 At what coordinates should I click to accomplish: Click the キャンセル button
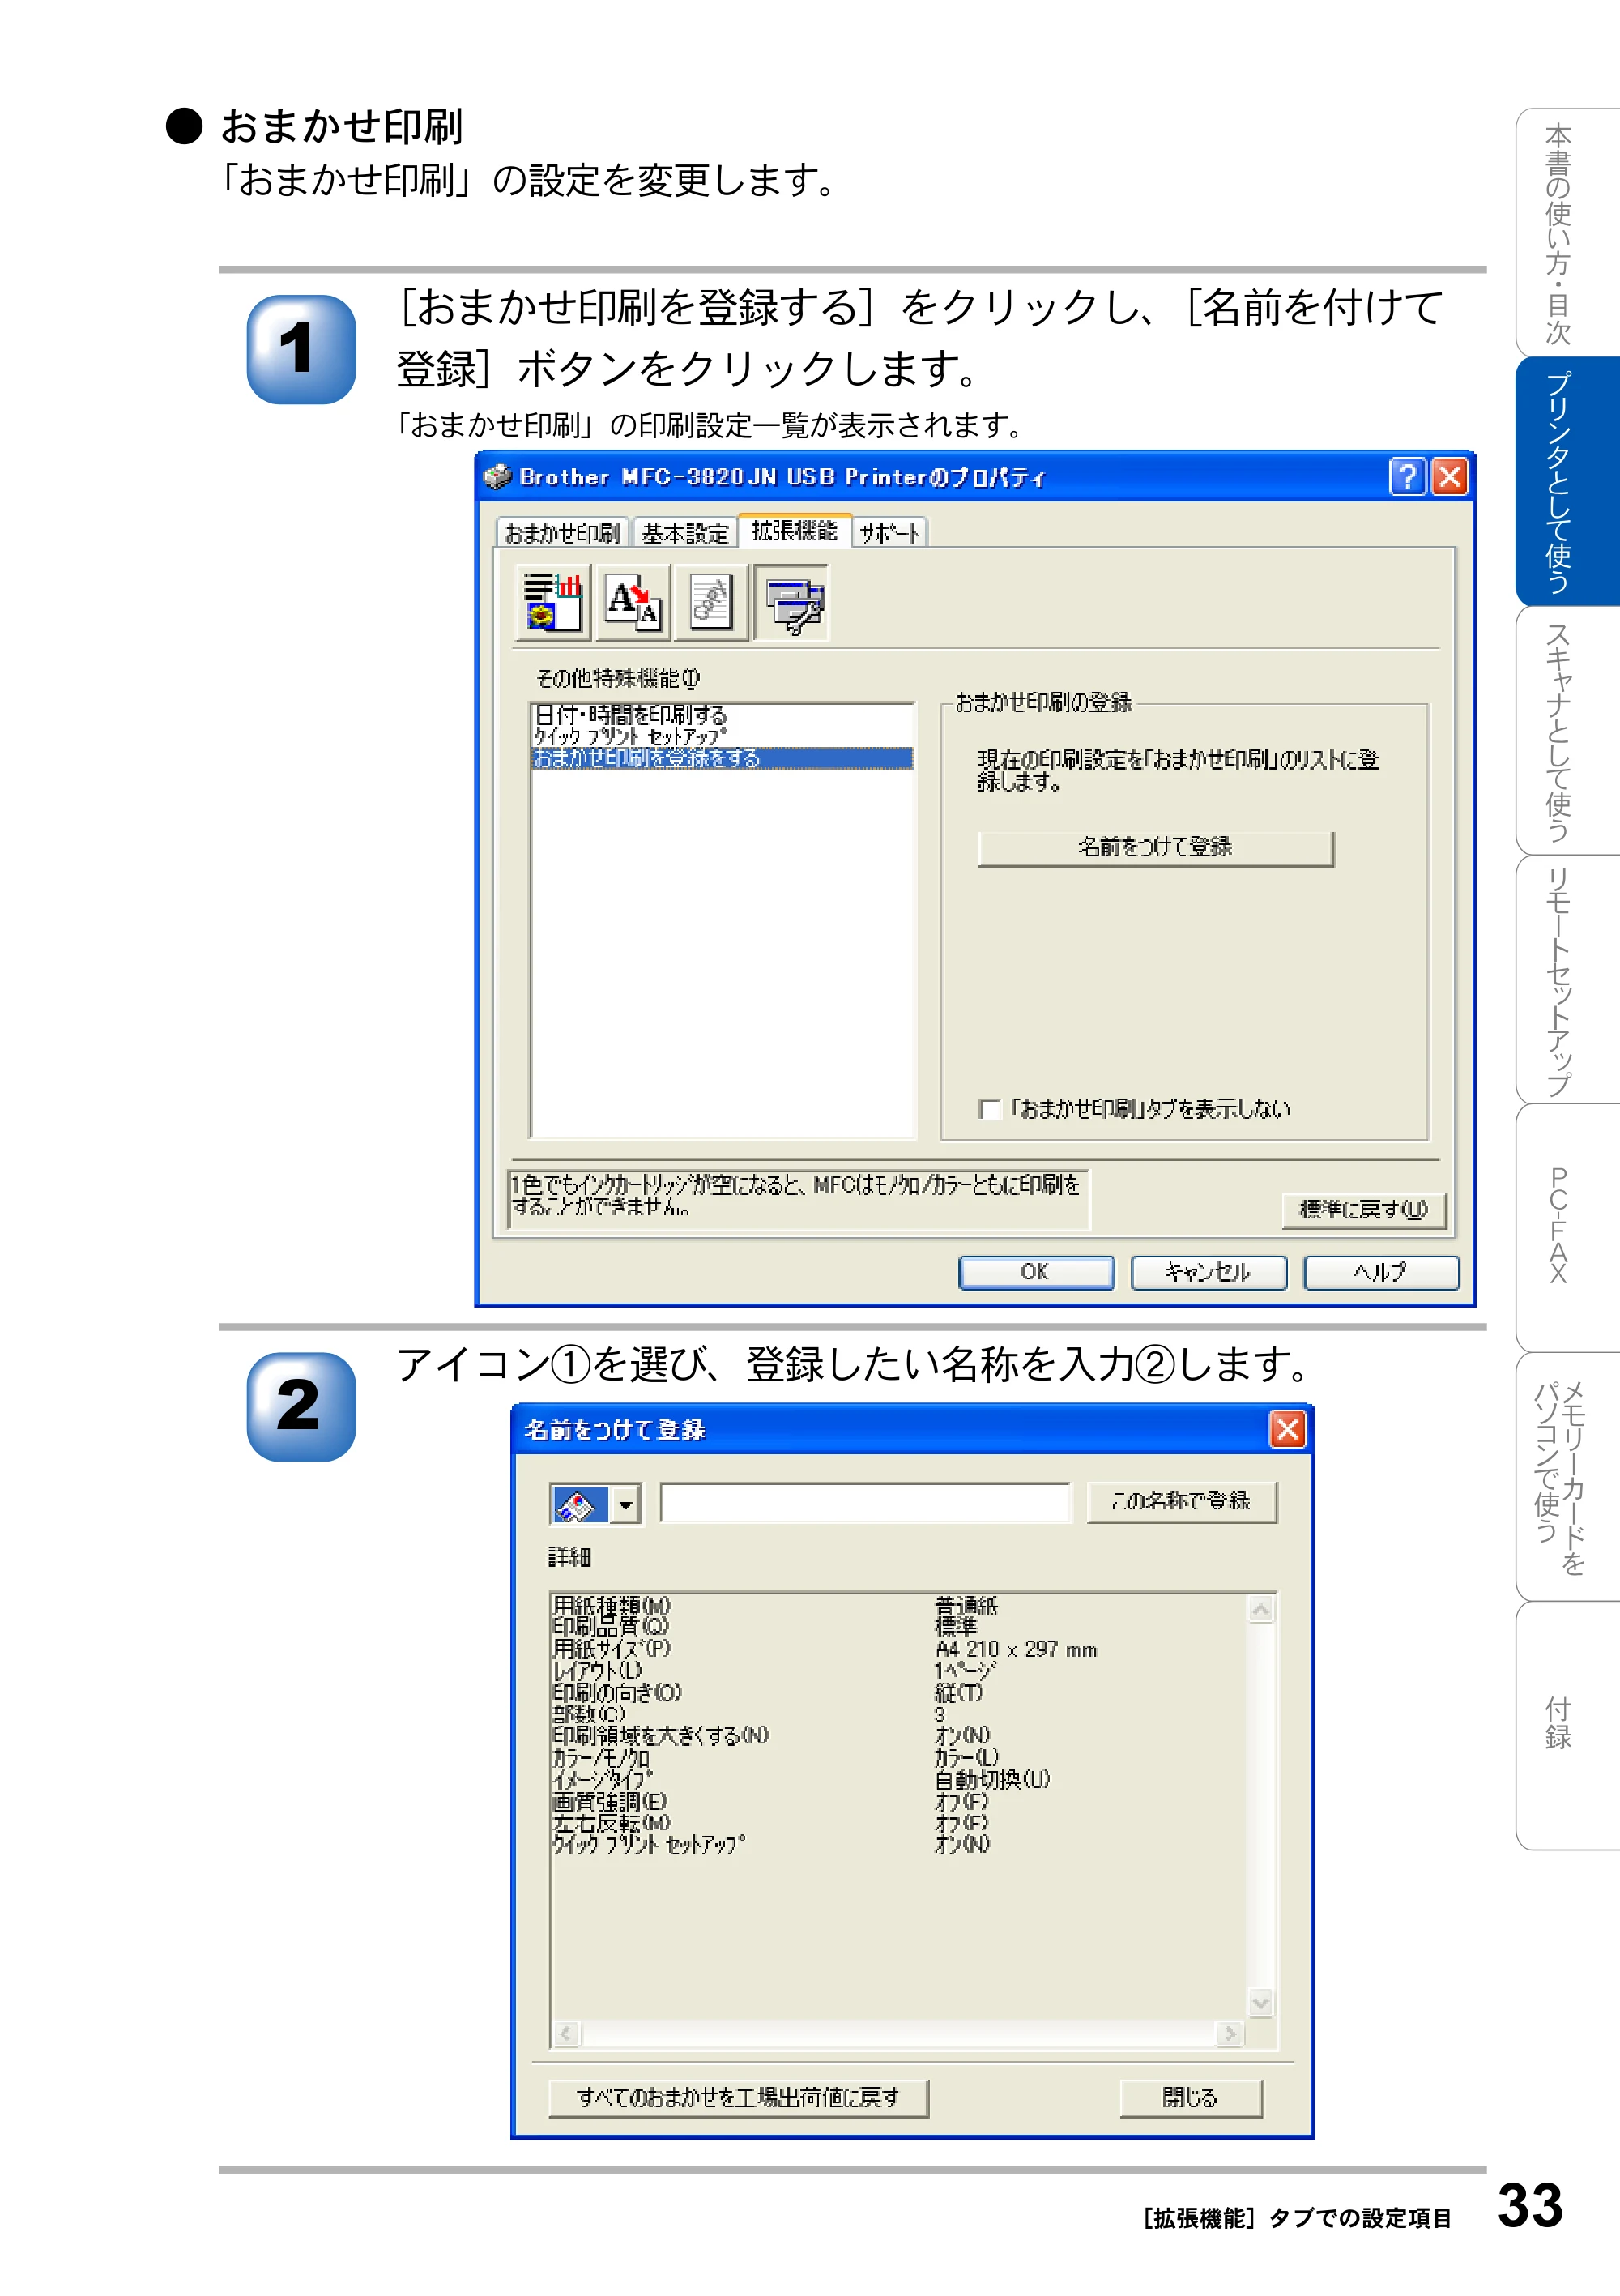tap(1208, 1272)
